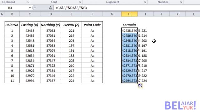
Task: Select cell with Northing 37091
Action: pyautogui.click(x=51, y=56)
